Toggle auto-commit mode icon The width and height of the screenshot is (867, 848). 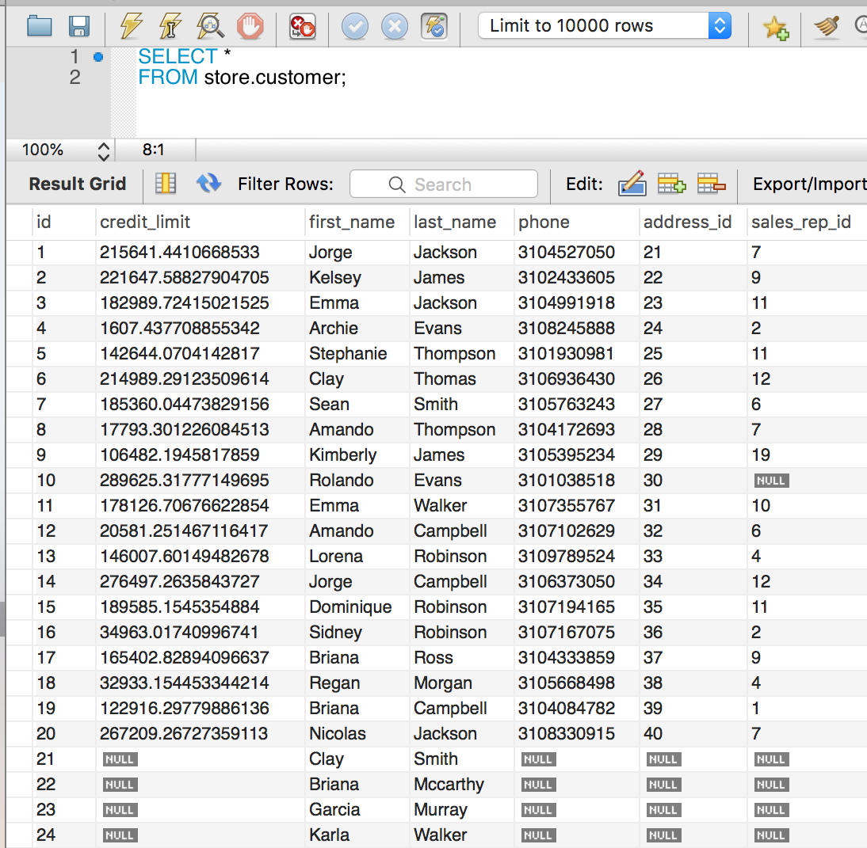pos(434,26)
